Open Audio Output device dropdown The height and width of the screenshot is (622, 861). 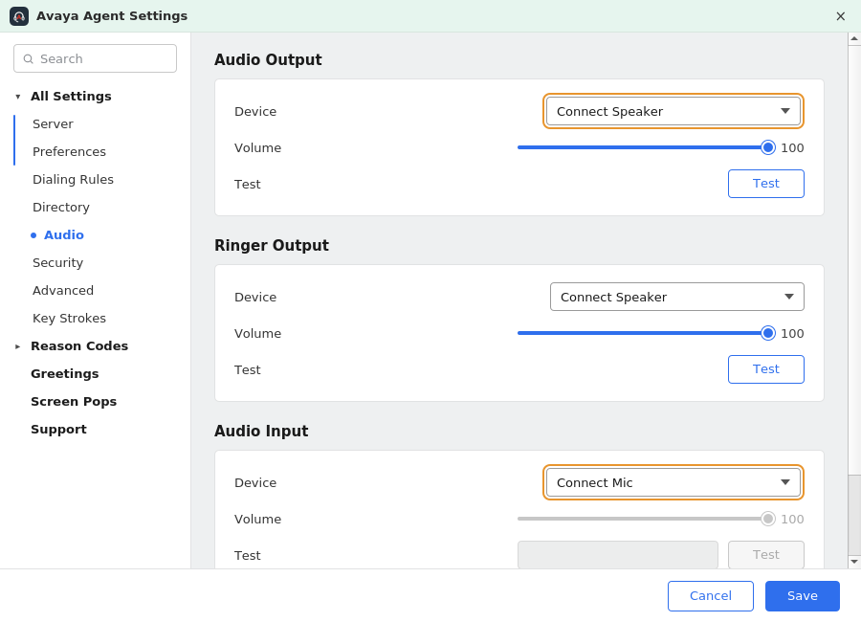click(673, 111)
